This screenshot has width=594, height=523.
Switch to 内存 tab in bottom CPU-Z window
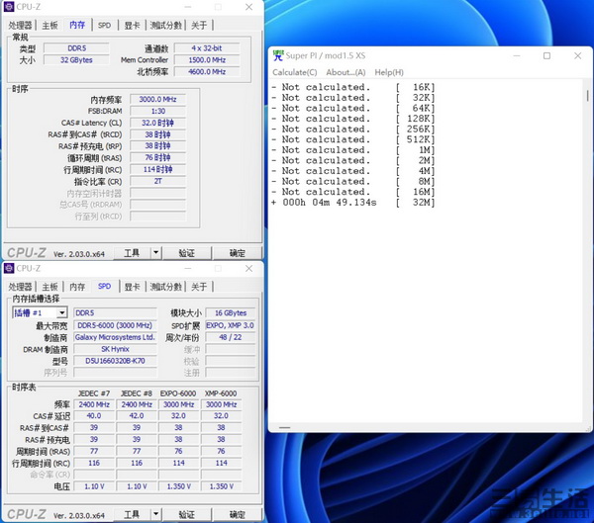[x=77, y=287]
